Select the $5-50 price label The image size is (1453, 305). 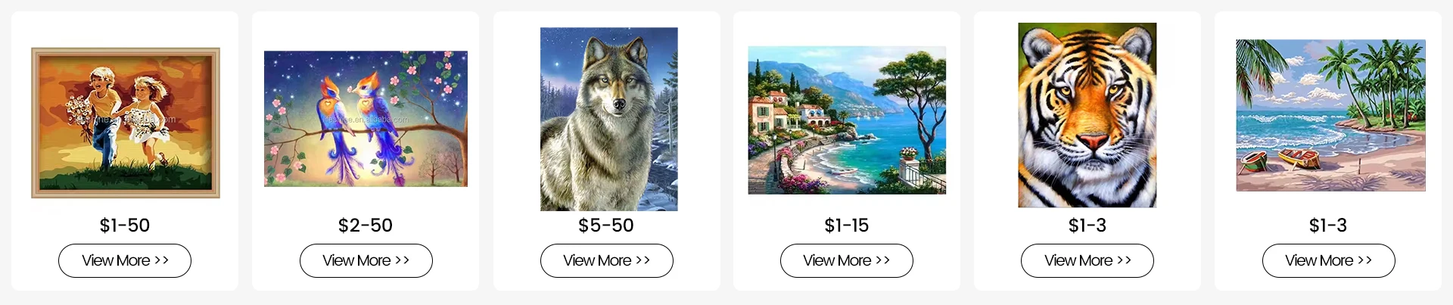click(x=606, y=226)
